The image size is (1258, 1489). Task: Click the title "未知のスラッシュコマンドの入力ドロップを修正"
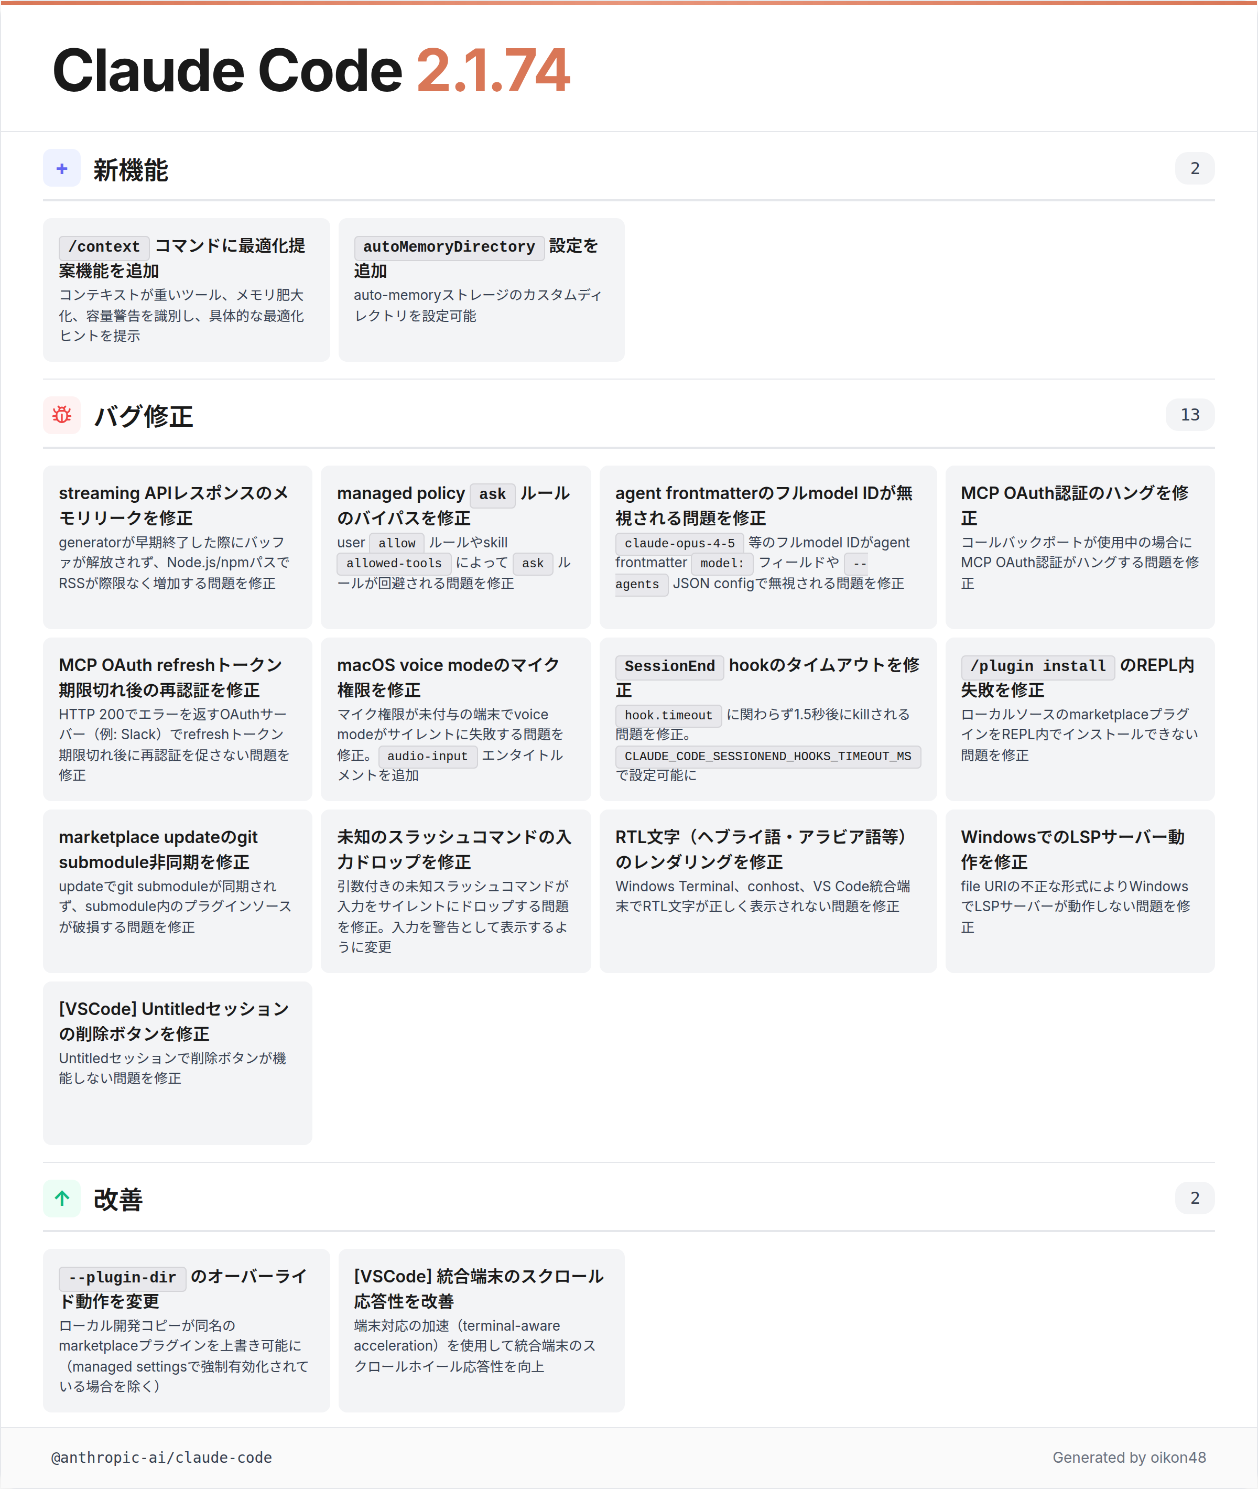[x=454, y=849]
